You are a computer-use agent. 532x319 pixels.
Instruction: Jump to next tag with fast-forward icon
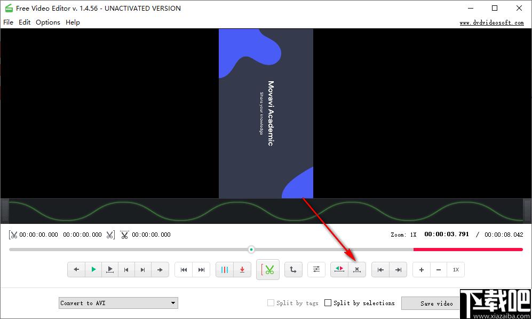click(201, 270)
